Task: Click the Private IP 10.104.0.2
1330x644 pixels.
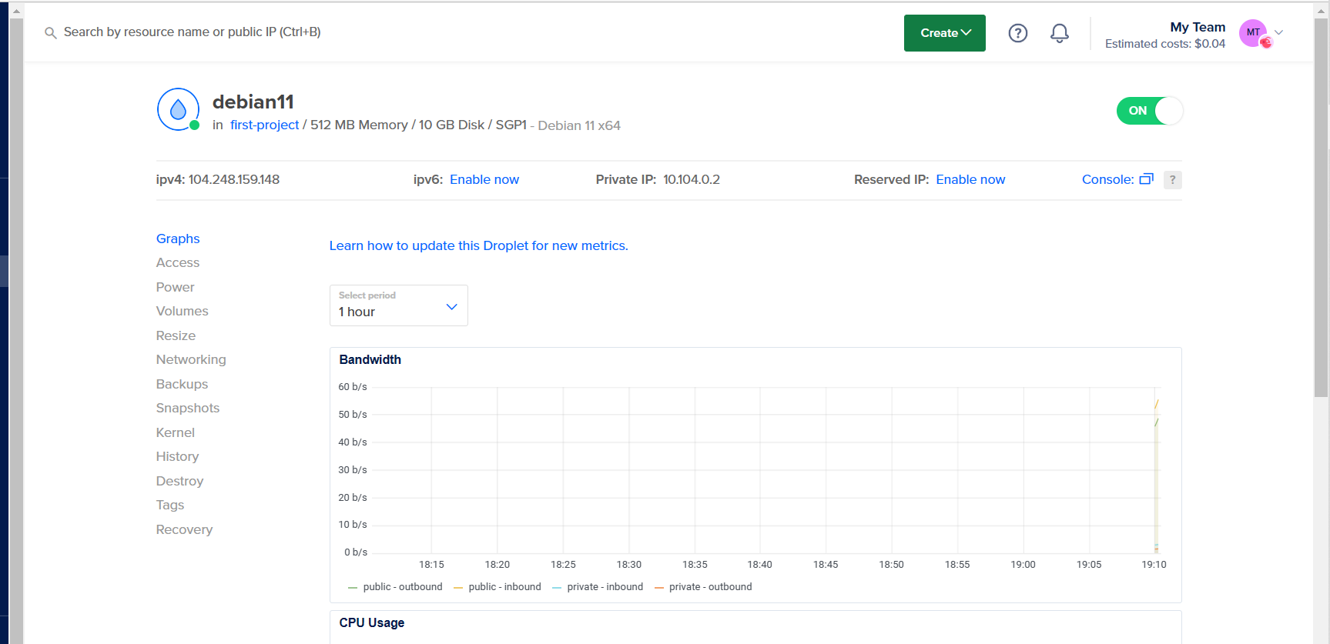Action: pyautogui.click(x=692, y=179)
